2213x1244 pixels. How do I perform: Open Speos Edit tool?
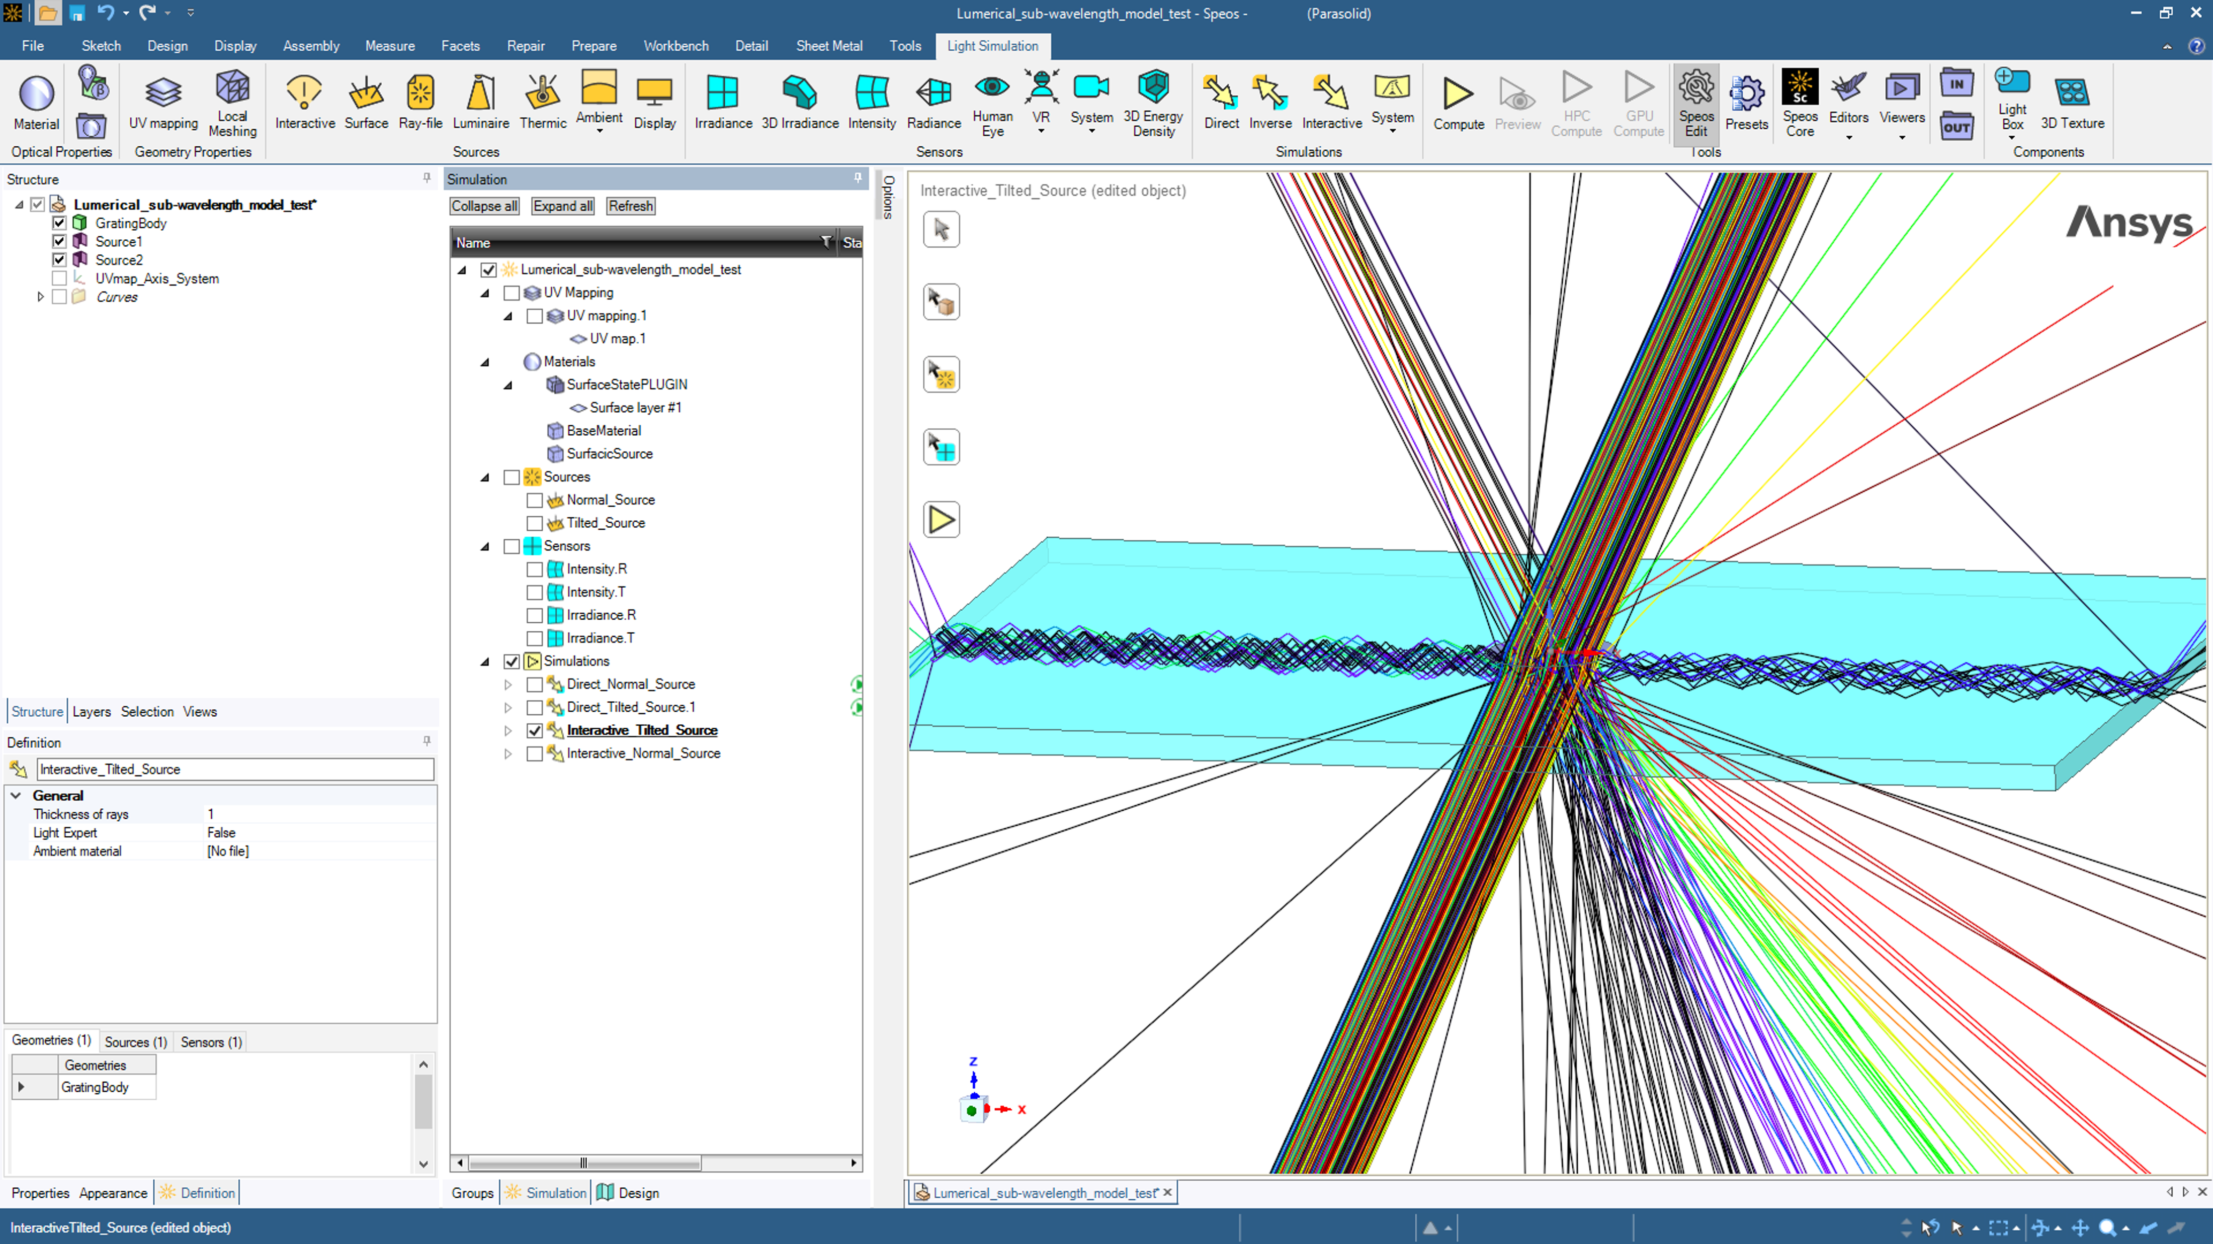click(x=1696, y=104)
